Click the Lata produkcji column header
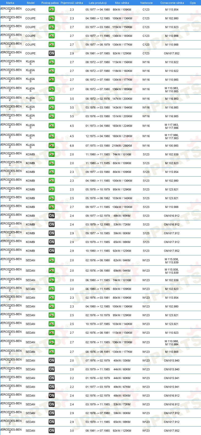201x435 pixels. [98, 3]
